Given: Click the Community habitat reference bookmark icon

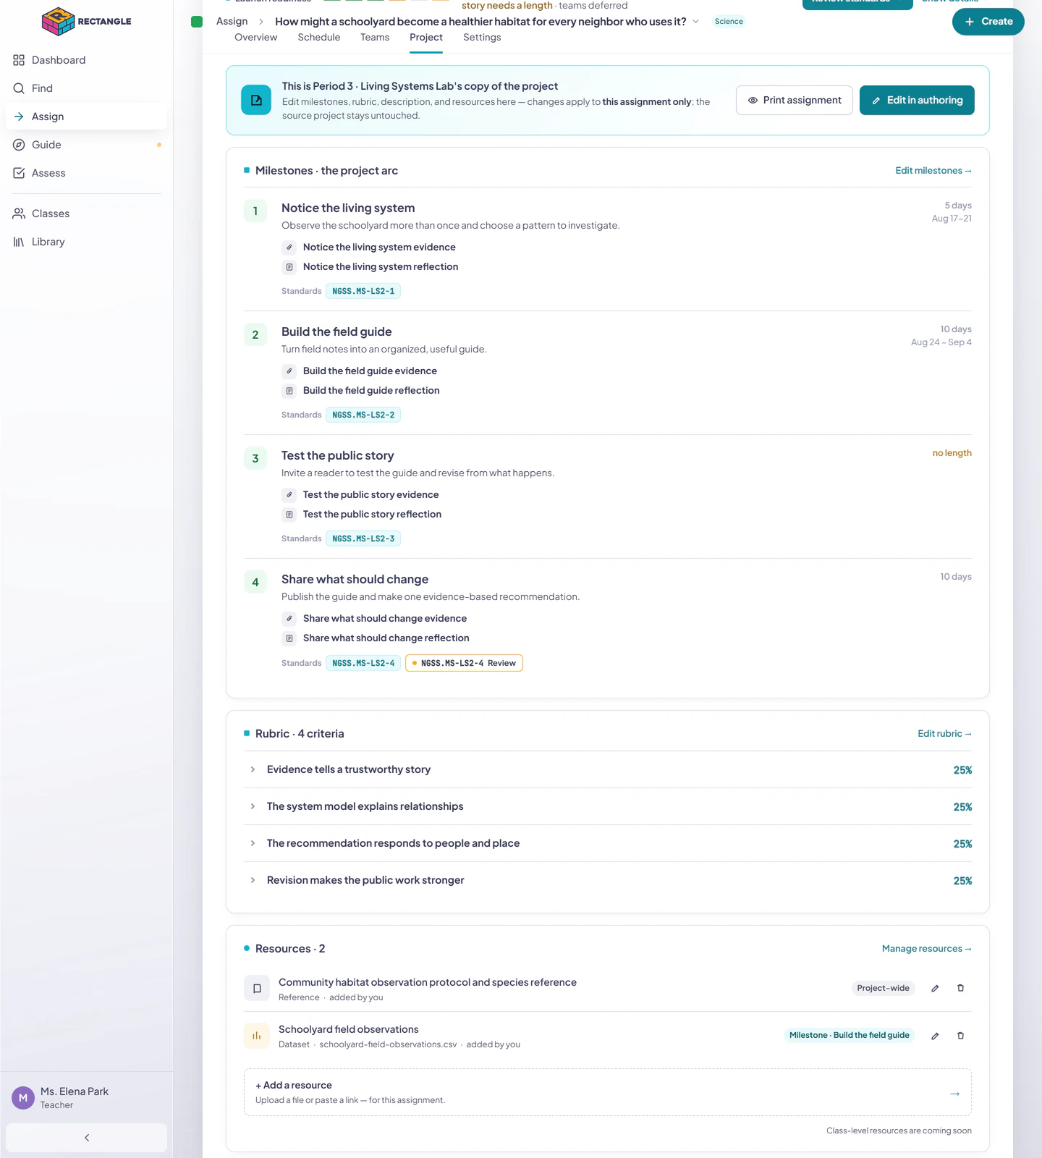Looking at the screenshot, I should coord(257,988).
